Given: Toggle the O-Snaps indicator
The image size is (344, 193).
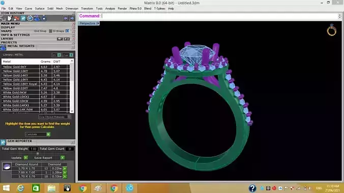Looking at the screenshot, I should [x=67, y=31].
